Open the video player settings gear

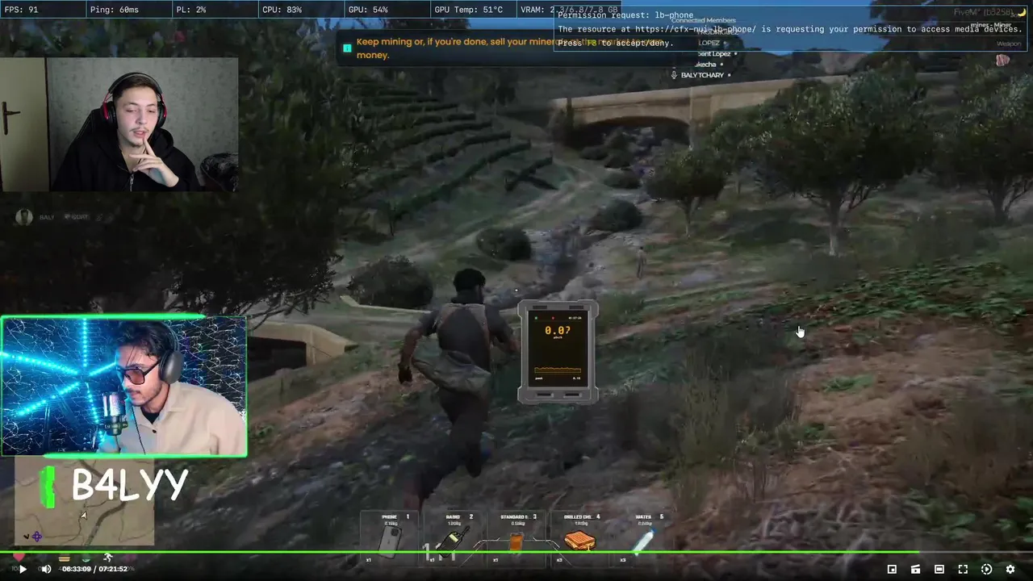(x=1010, y=569)
